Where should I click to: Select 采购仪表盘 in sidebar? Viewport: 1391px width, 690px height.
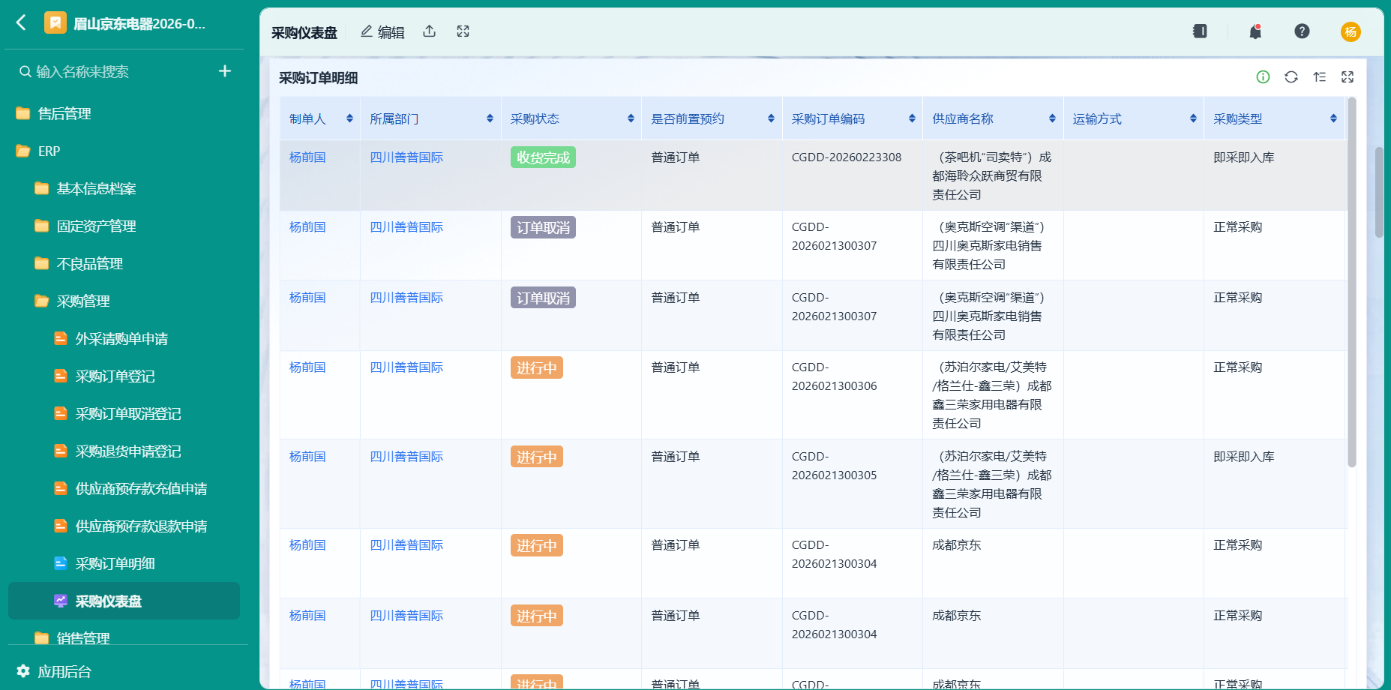[x=124, y=601]
